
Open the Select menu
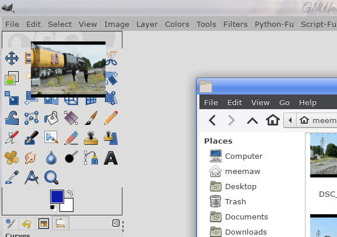[59, 24]
